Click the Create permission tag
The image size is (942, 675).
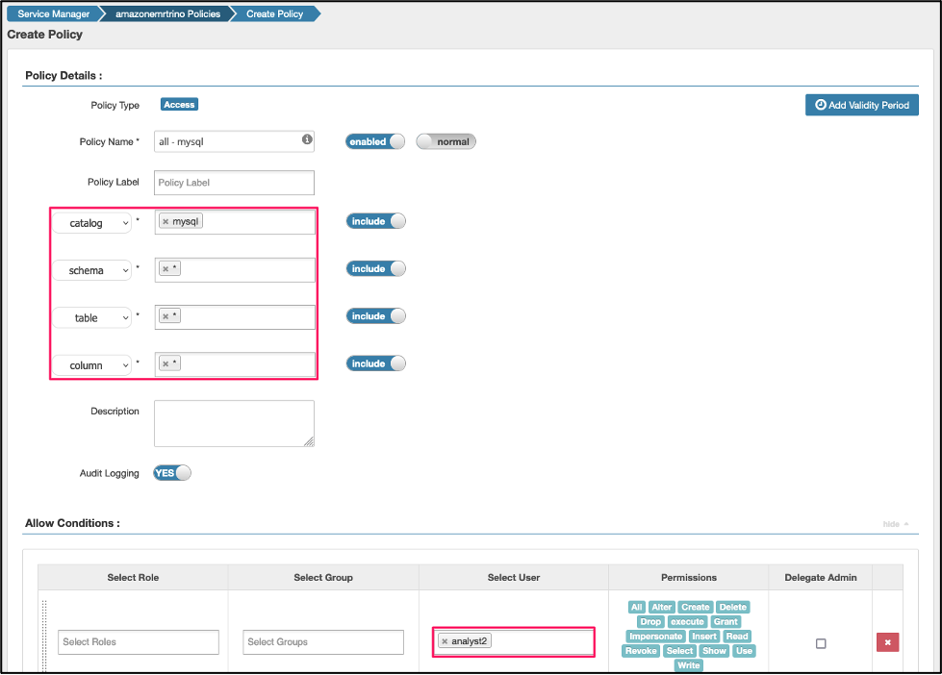coord(695,607)
